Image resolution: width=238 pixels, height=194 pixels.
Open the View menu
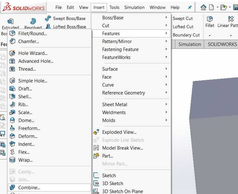point(84,7)
